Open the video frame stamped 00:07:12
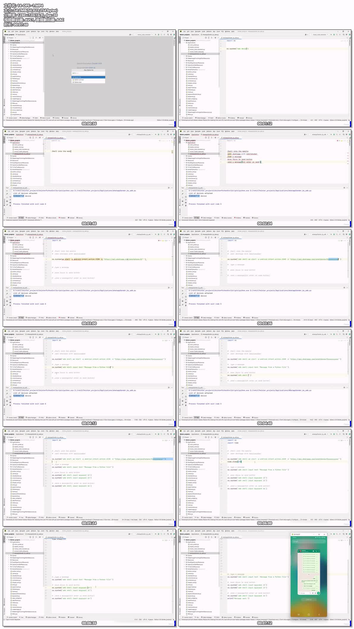Viewport: 354px width, 629px height. (x=265, y=578)
